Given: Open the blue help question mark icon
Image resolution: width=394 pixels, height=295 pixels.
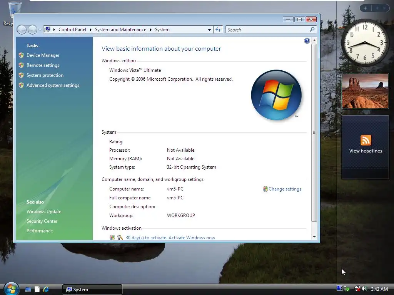Looking at the screenshot, I should point(307,41).
